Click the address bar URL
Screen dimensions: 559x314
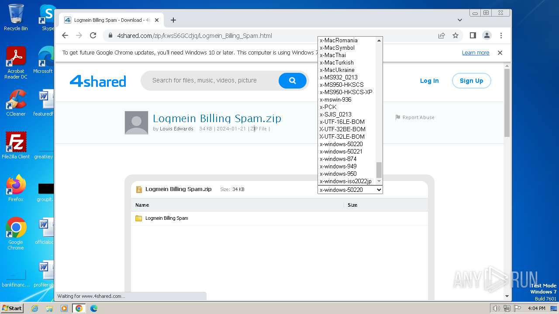[x=194, y=36]
